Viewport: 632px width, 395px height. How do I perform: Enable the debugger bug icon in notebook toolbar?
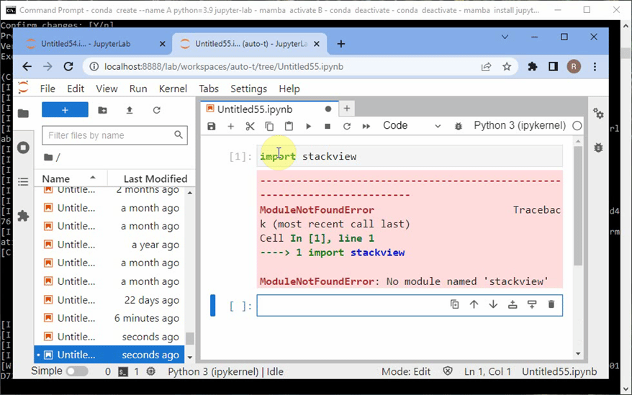tap(458, 126)
